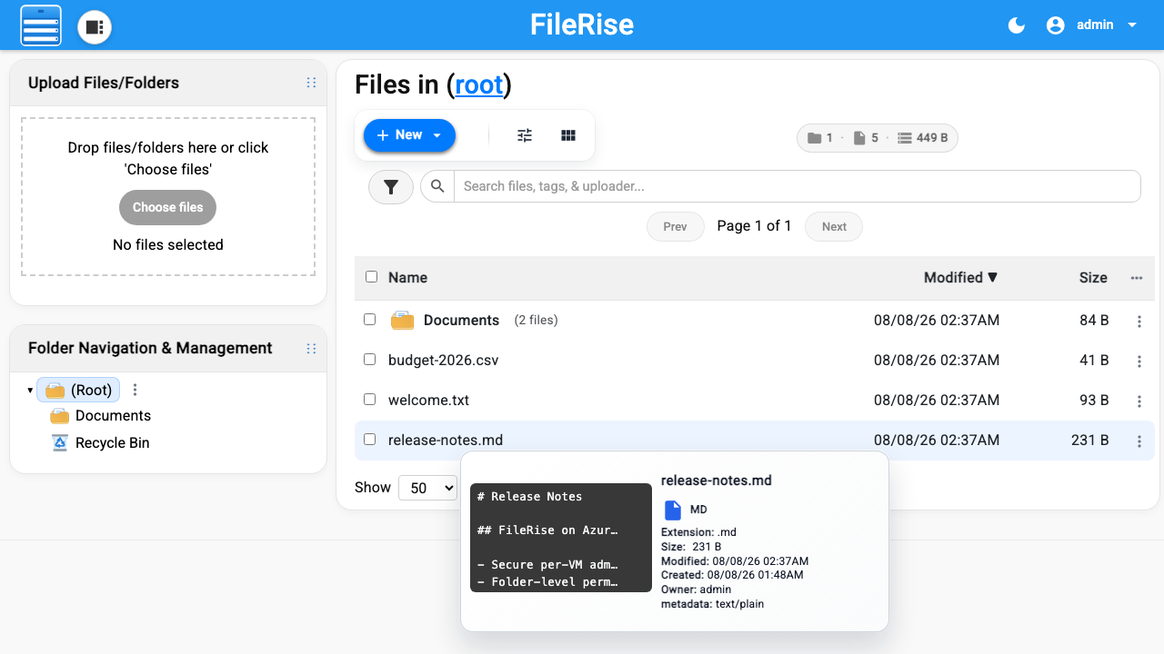Click the Choose files button

pos(167,207)
